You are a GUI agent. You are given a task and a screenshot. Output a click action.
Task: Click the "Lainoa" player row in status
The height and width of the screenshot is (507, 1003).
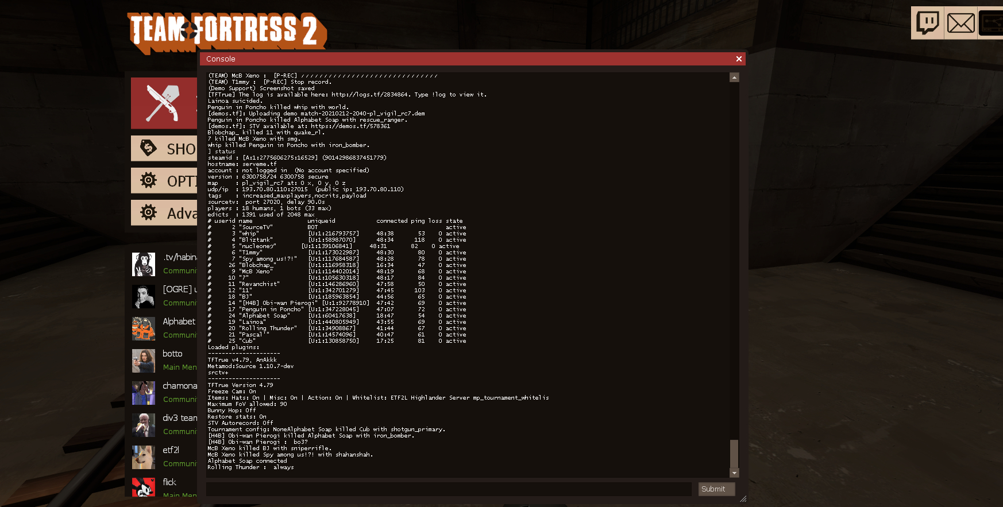click(x=337, y=322)
